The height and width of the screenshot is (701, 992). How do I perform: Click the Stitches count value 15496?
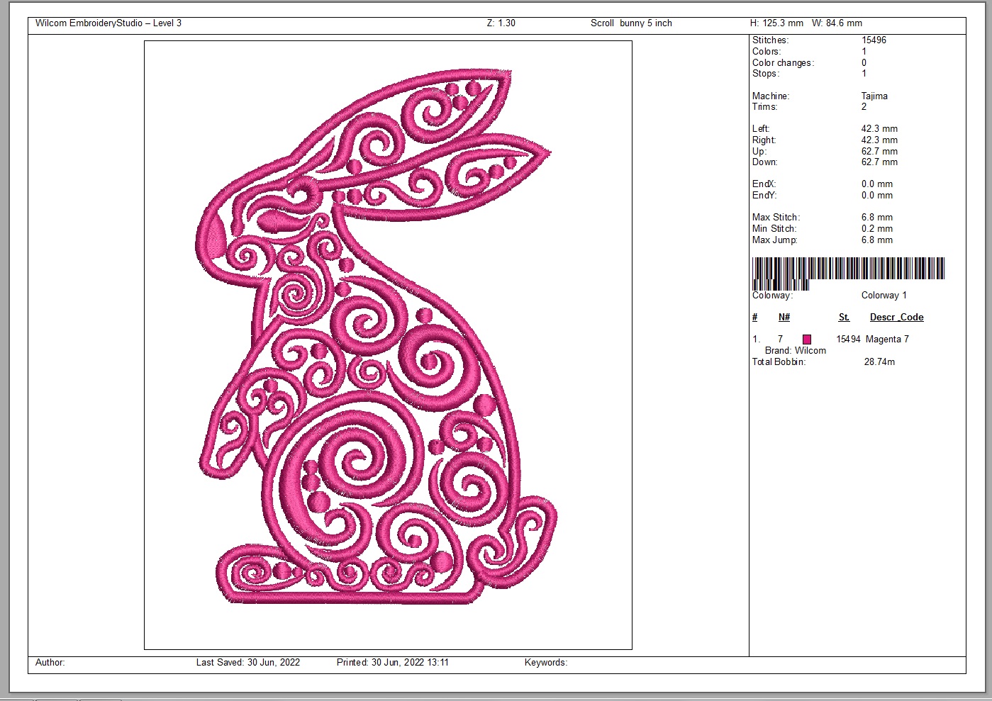[874, 40]
